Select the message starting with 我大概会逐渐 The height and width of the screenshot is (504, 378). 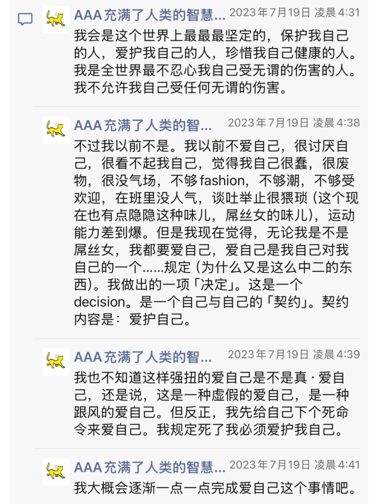(x=216, y=488)
